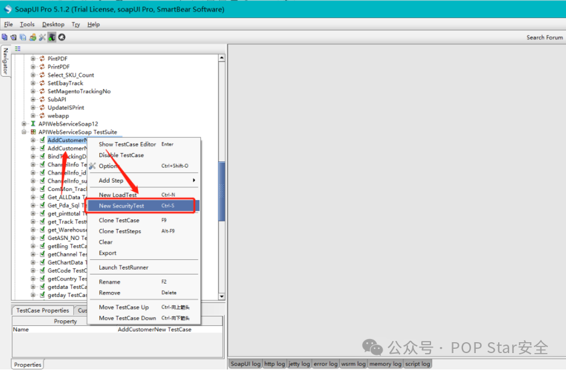Expand the get_Warehouse test case node
566x370 pixels.
33,230
